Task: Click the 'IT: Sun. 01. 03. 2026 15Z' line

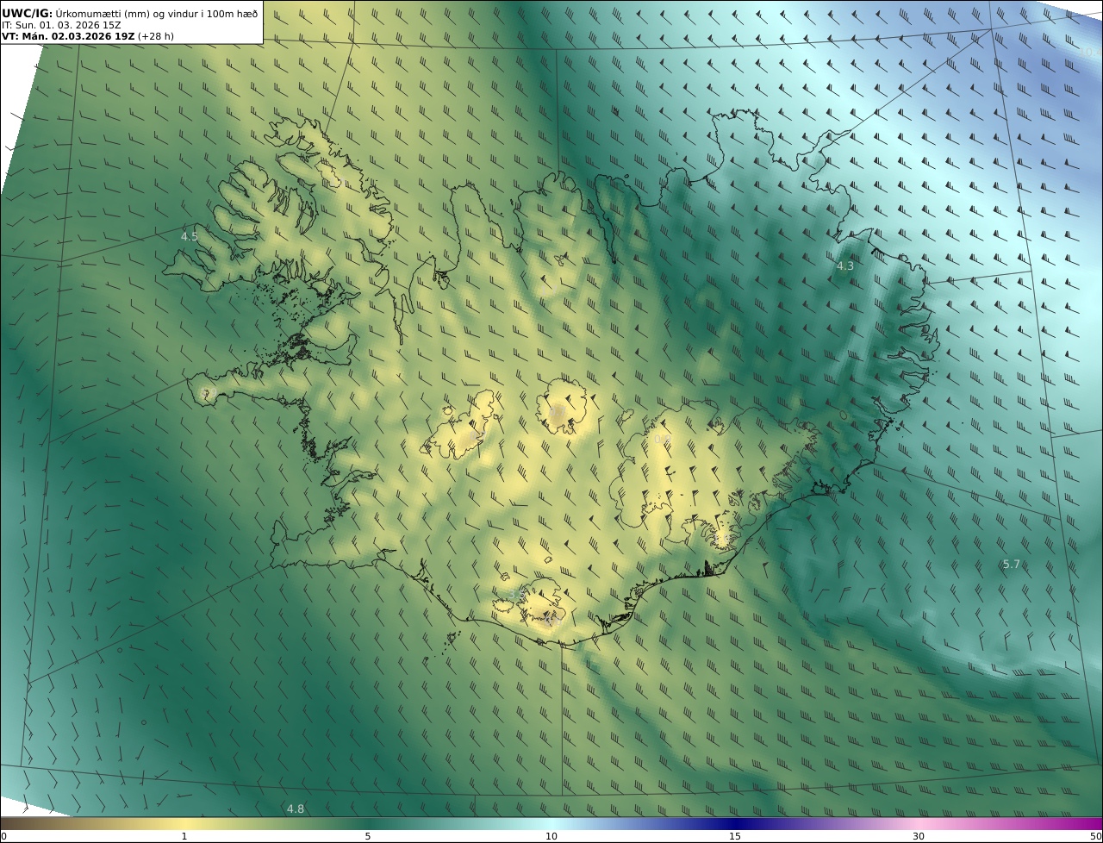Action: click(x=61, y=26)
